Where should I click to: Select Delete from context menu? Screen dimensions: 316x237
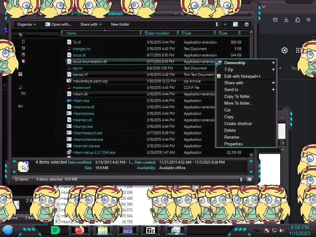click(245, 131)
